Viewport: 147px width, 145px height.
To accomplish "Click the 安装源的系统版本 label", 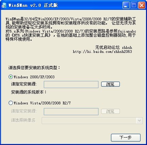I will [29, 92].
